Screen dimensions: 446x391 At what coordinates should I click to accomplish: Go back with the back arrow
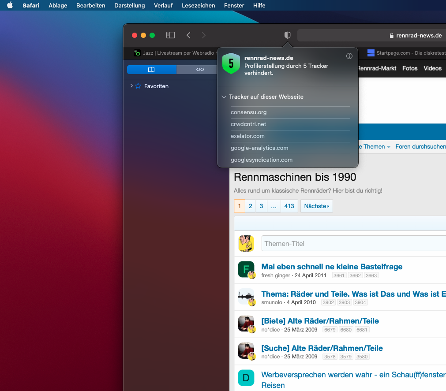pos(188,35)
